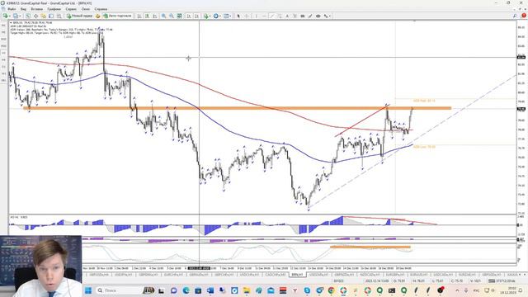Switch to the USDJPY chart tab
Viewport: 528px width, 297px height.
point(124,275)
